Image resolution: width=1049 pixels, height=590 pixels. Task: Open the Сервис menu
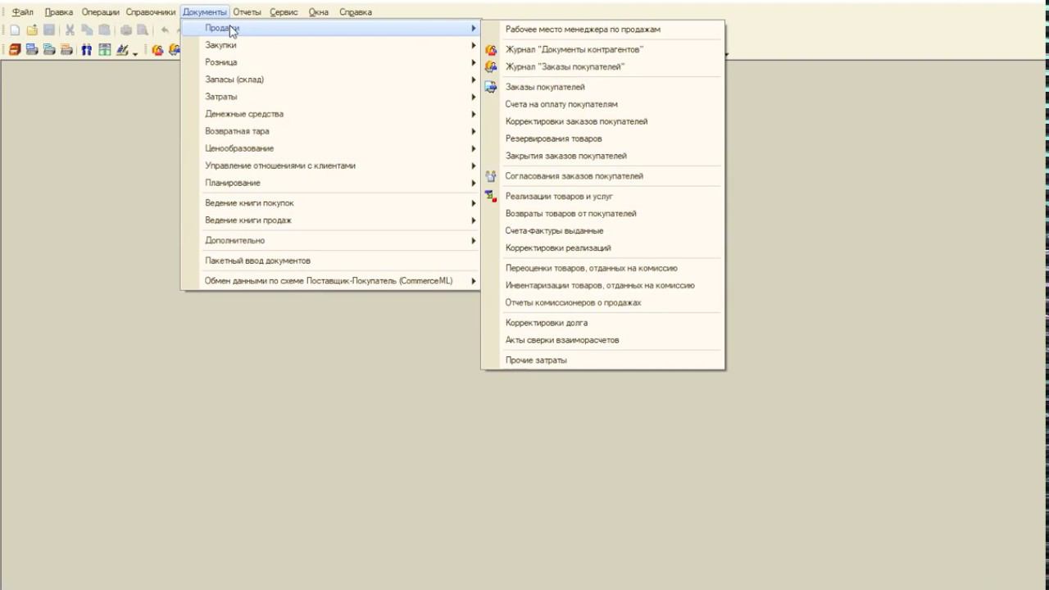coord(284,12)
